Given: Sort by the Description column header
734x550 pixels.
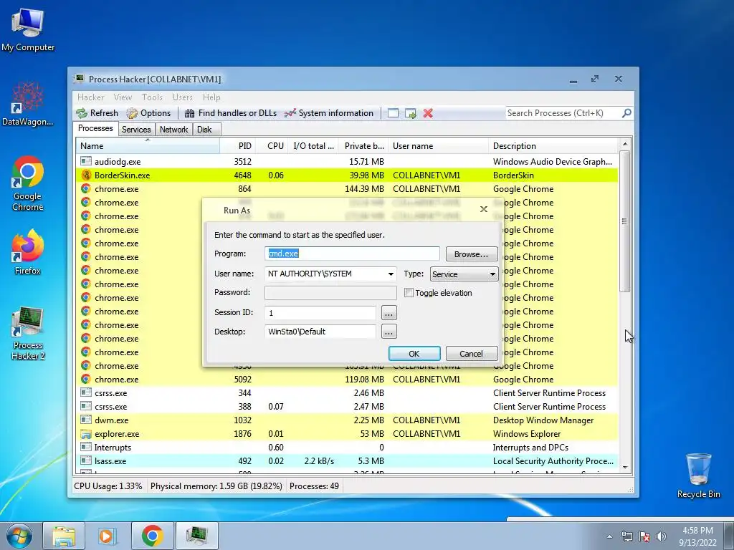Looking at the screenshot, I should pyautogui.click(x=553, y=146).
